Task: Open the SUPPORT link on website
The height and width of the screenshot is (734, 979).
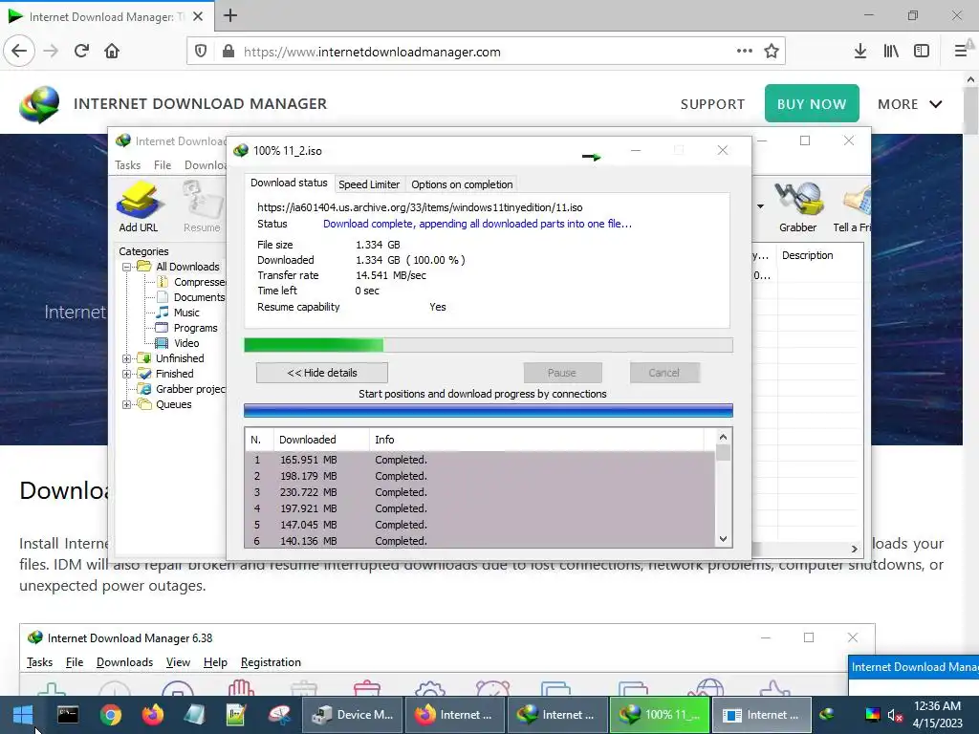Action: [x=712, y=104]
